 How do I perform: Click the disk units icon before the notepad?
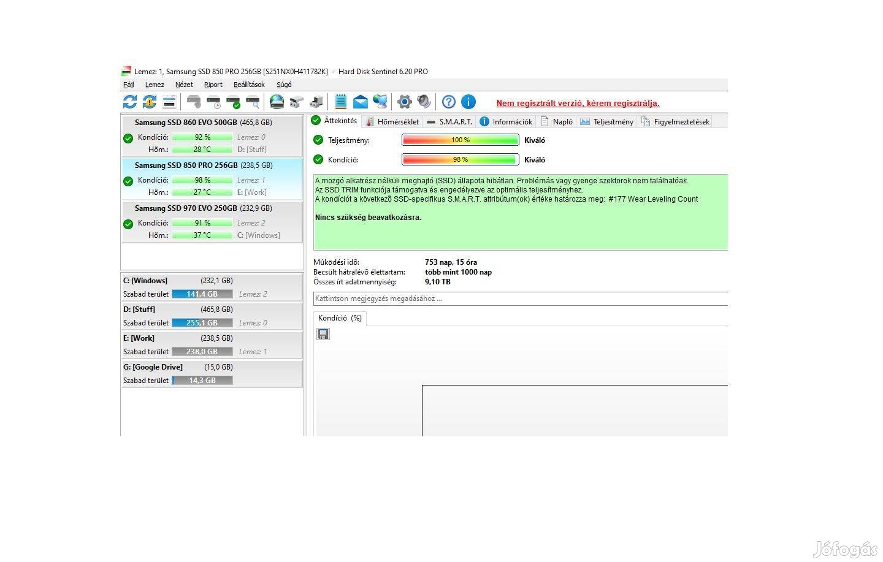coord(316,102)
